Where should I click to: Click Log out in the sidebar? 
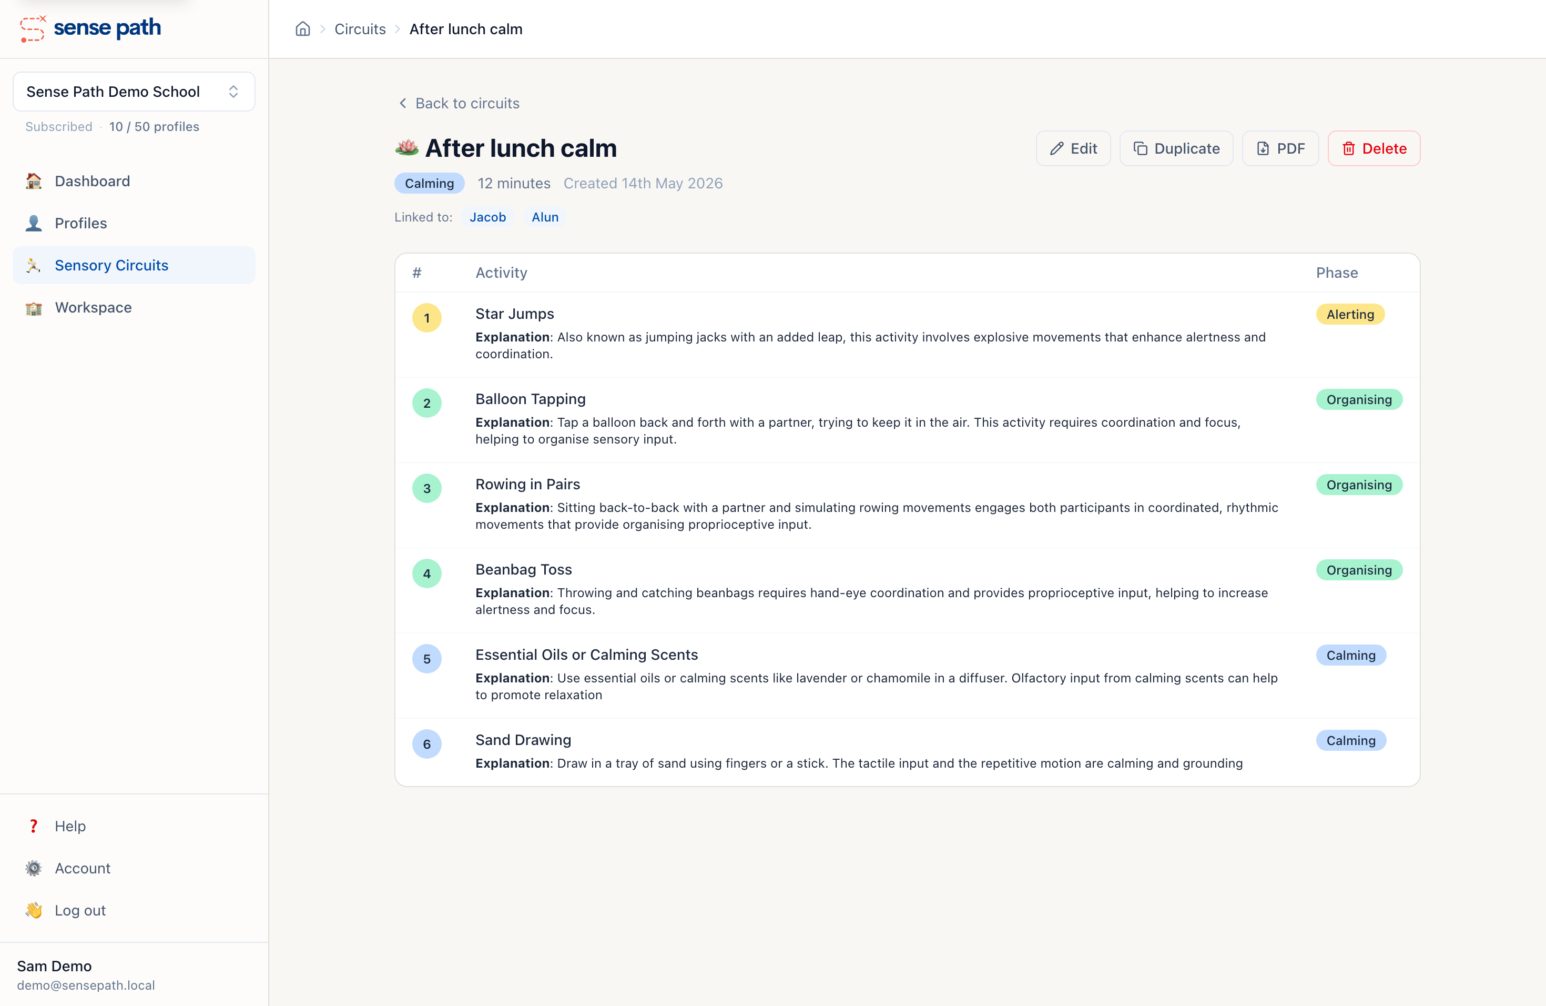[134, 910]
